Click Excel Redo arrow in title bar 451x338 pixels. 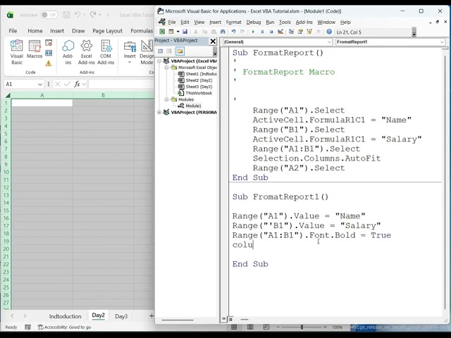point(92,15)
